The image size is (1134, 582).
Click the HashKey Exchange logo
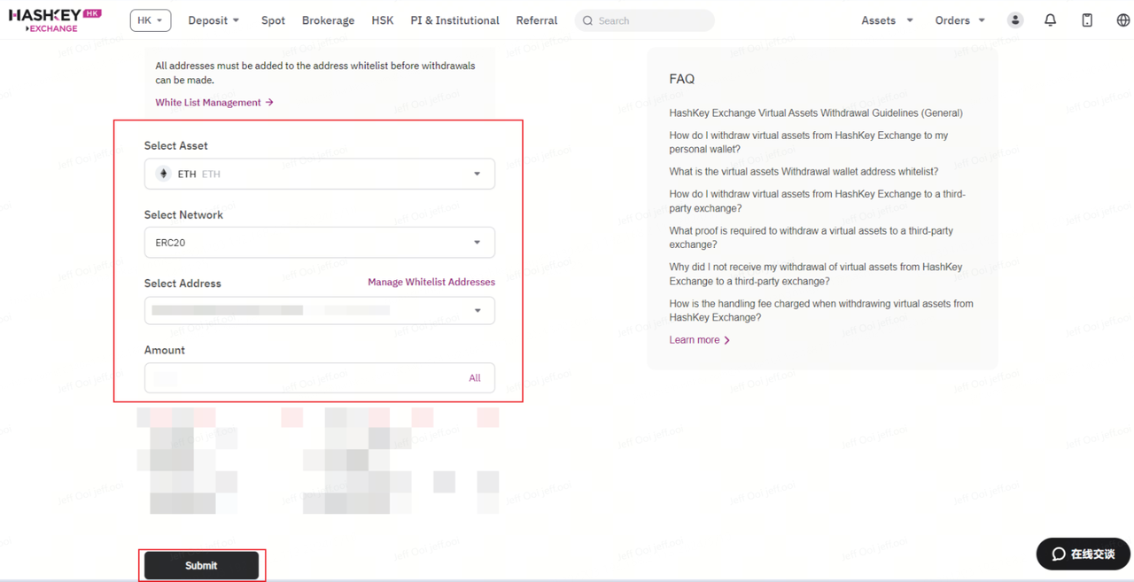(x=55, y=20)
